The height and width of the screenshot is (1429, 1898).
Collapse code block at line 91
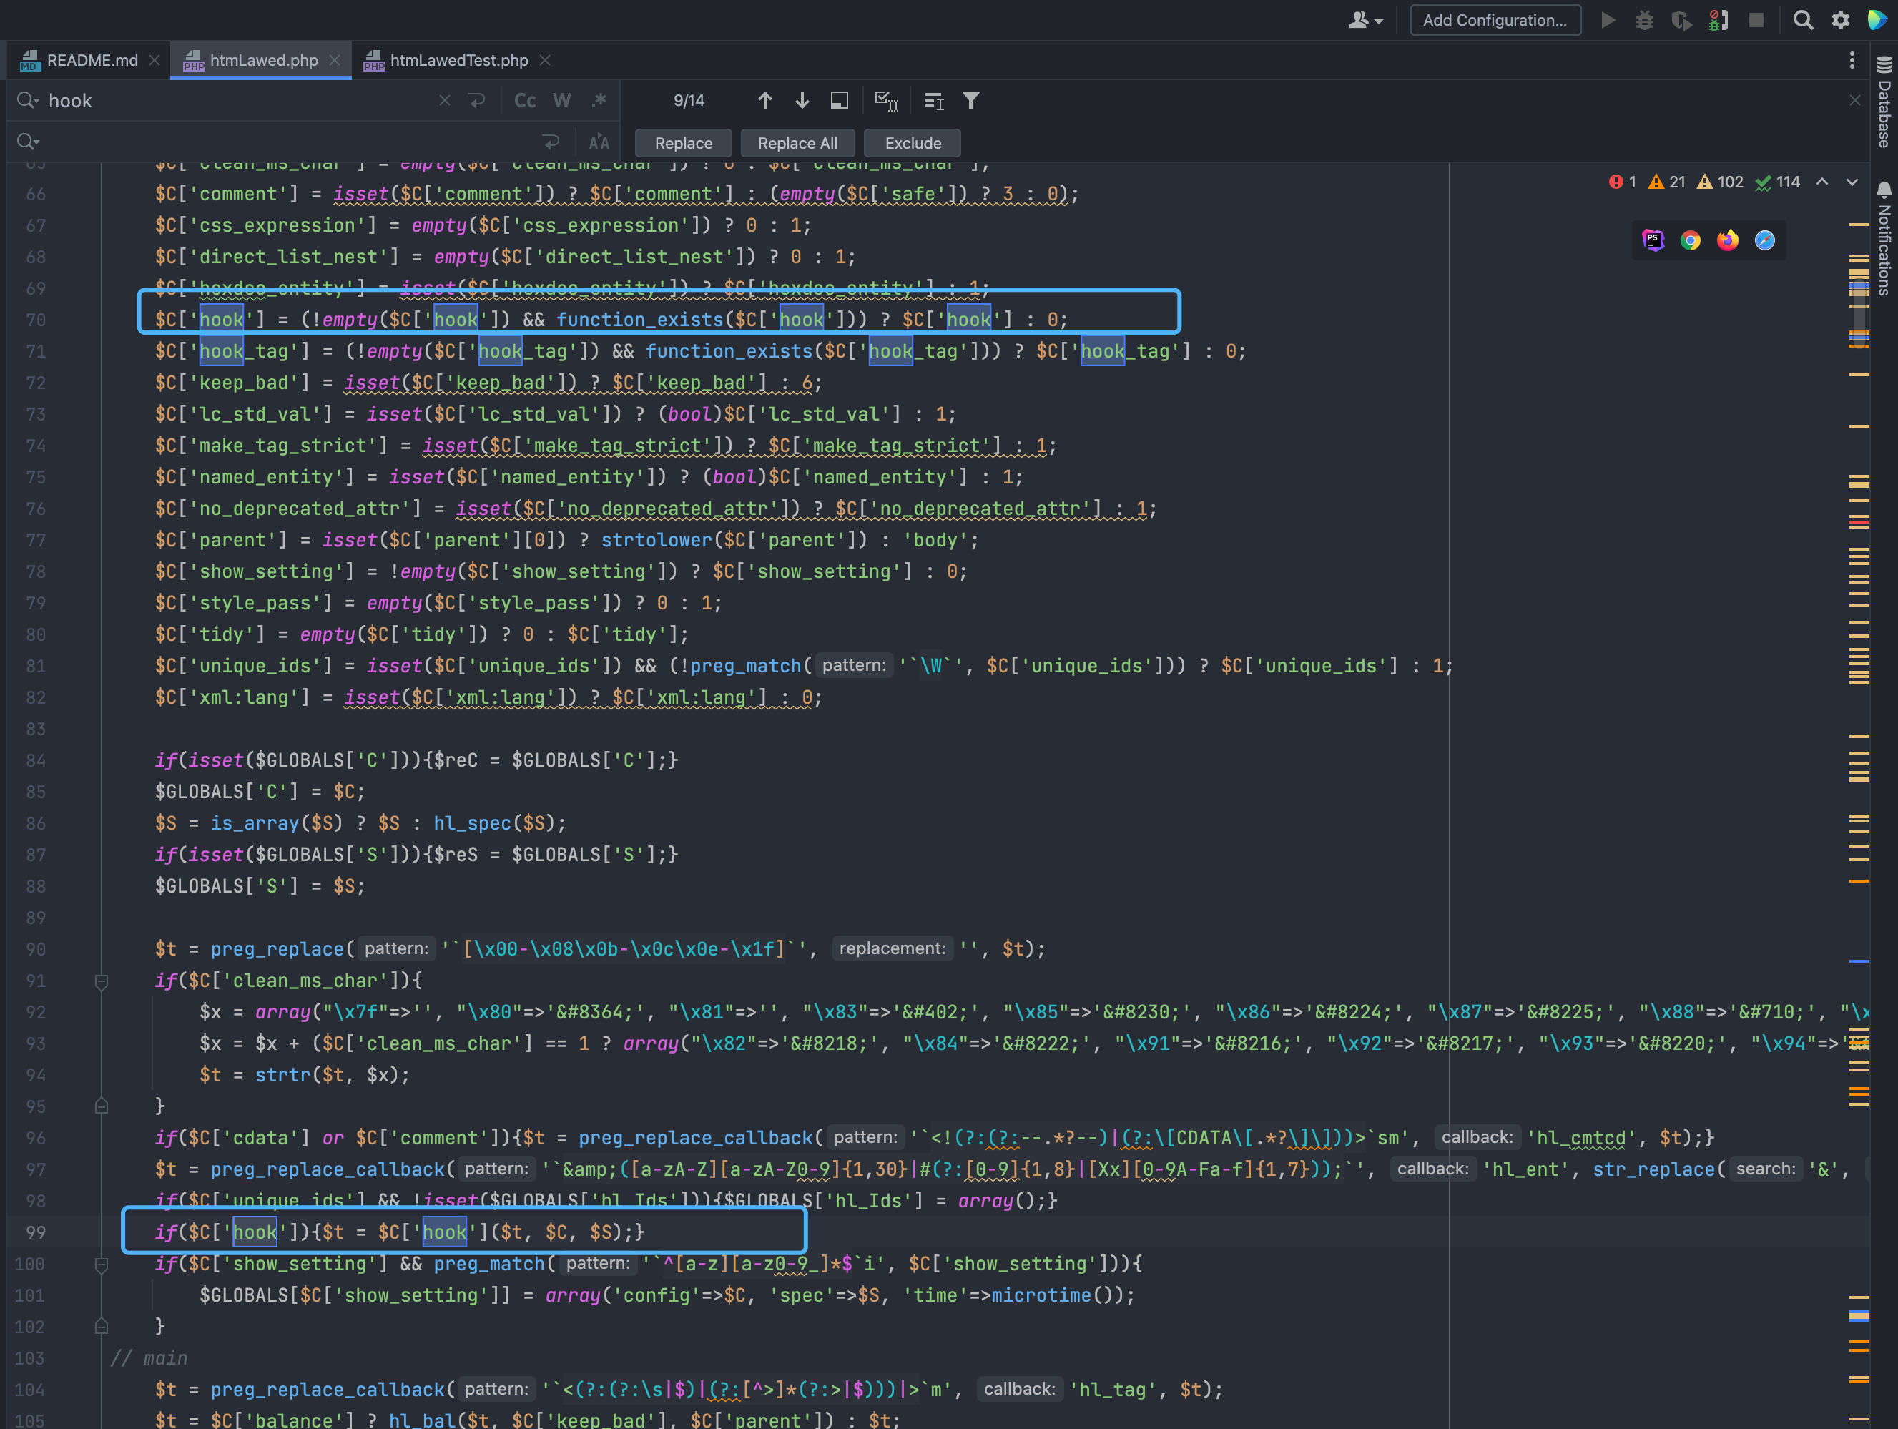102,981
